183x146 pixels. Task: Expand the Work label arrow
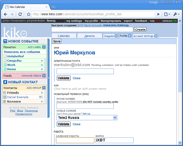(42, 65)
